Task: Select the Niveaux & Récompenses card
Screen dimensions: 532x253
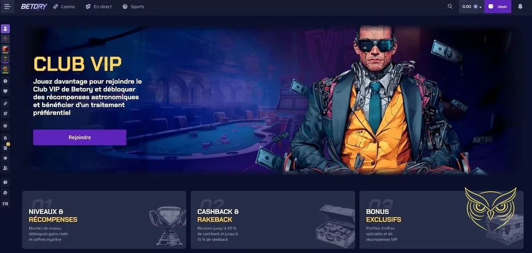Action: pyautogui.click(x=104, y=220)
